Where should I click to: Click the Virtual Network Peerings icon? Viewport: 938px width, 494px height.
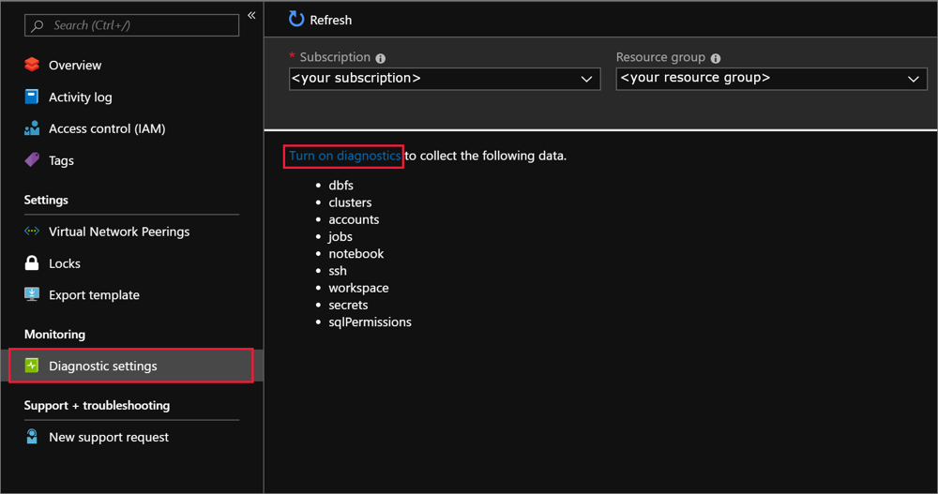coord(32,232)
